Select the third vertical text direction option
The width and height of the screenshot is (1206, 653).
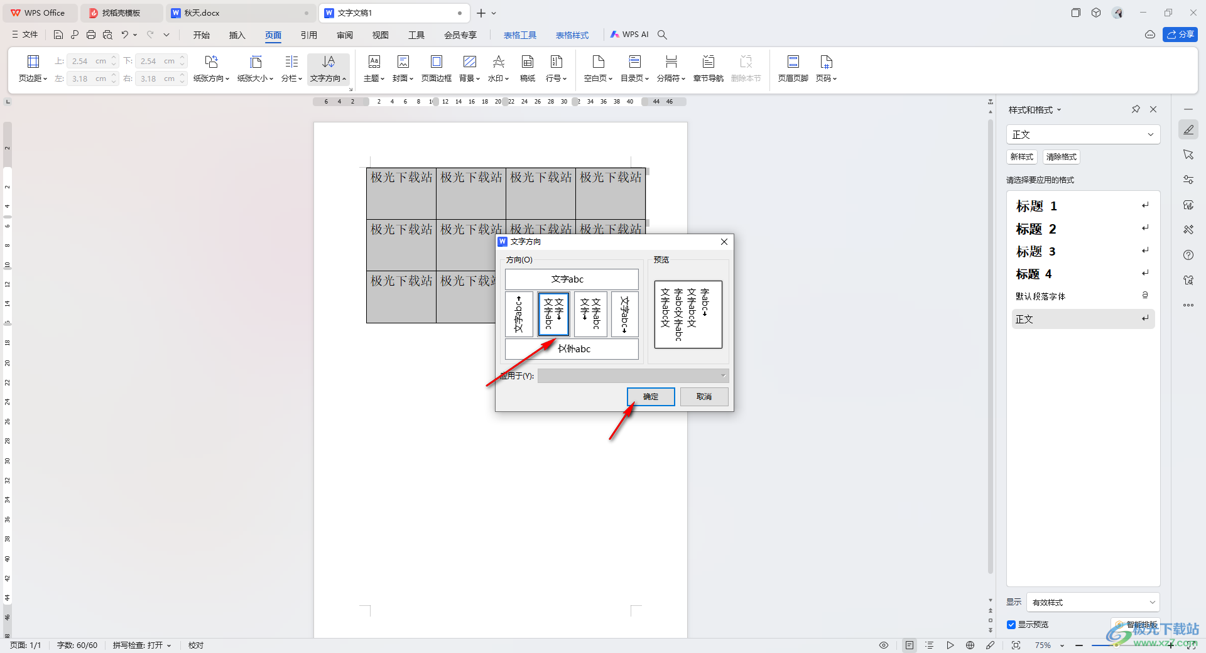click(590, 314)
